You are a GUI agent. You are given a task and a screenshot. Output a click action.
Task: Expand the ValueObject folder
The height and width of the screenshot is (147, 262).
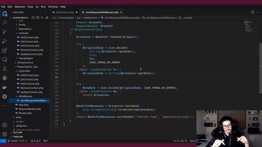pos(26,58)
